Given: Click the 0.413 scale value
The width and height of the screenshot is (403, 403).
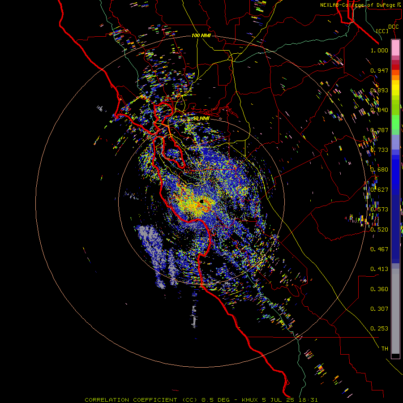Looking at the screenshot, I should [x=379, y=269].
